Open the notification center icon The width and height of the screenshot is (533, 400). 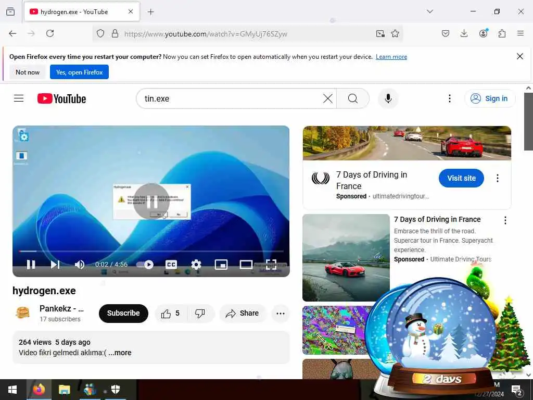tap(516, 390)
